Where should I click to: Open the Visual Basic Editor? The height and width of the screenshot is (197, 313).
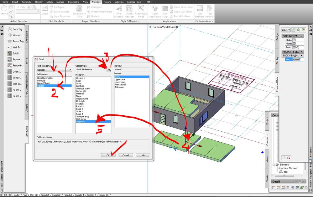coord(181,7)
